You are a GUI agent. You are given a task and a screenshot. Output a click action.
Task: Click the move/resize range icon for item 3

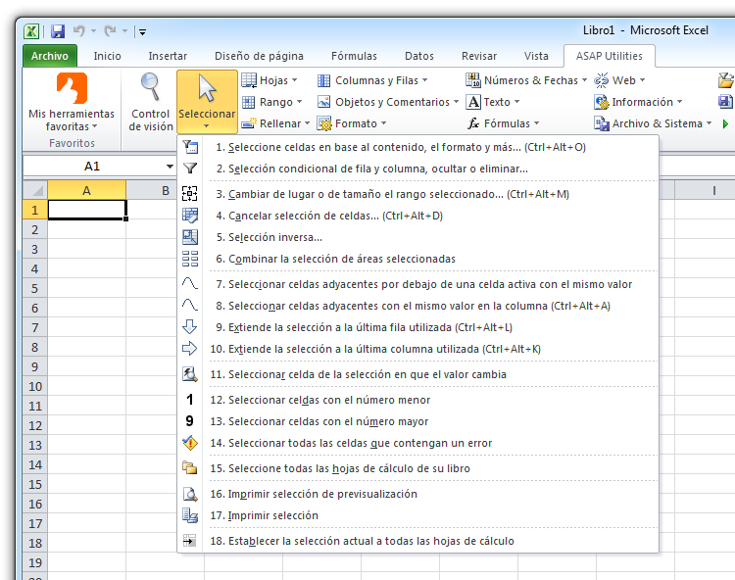(x=190, y=194)
